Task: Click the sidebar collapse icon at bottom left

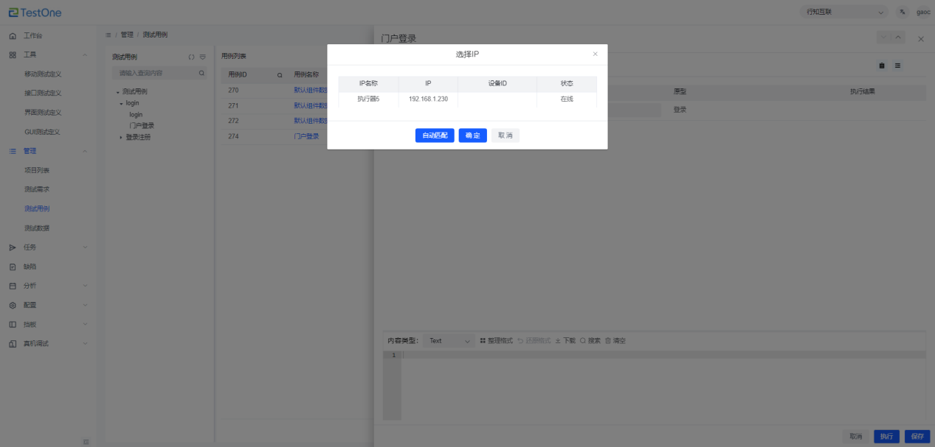Action: [86, 441]
